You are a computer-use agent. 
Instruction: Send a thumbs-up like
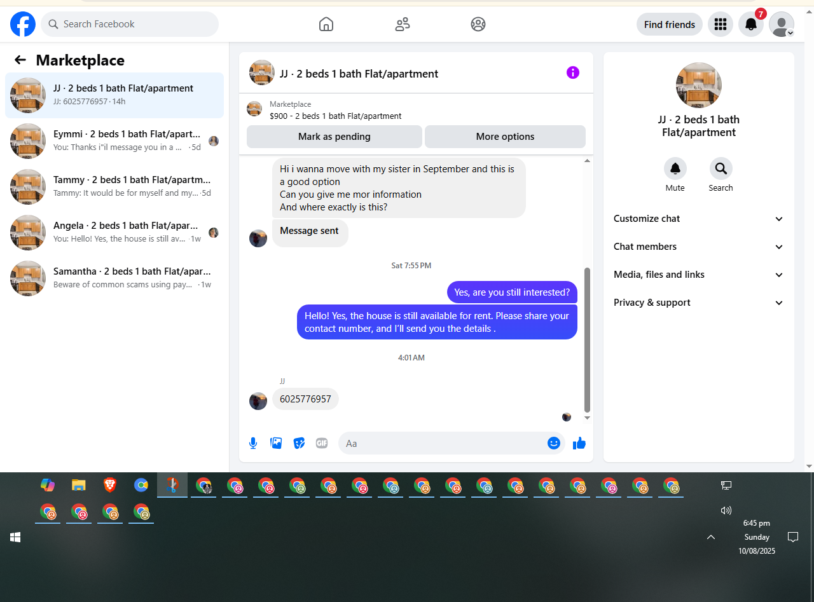pos(579,443)
